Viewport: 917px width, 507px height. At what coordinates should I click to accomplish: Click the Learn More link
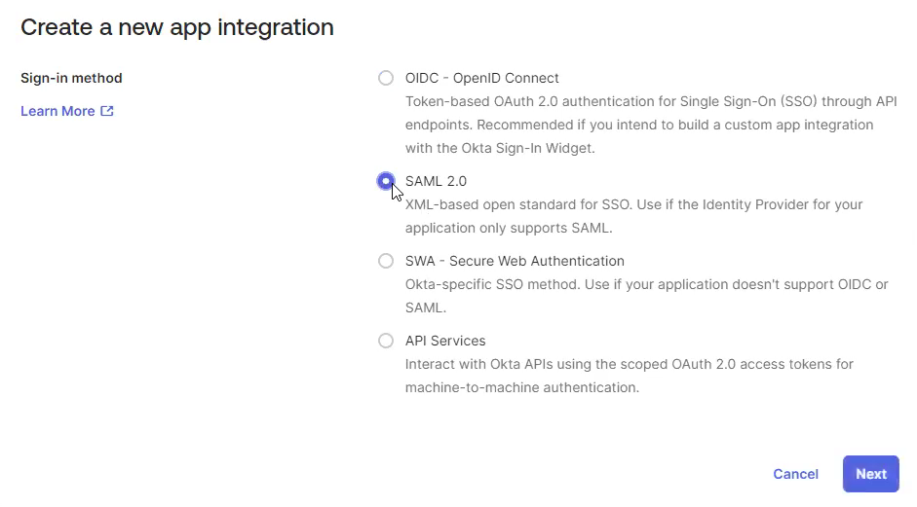(x=57, y=111)
